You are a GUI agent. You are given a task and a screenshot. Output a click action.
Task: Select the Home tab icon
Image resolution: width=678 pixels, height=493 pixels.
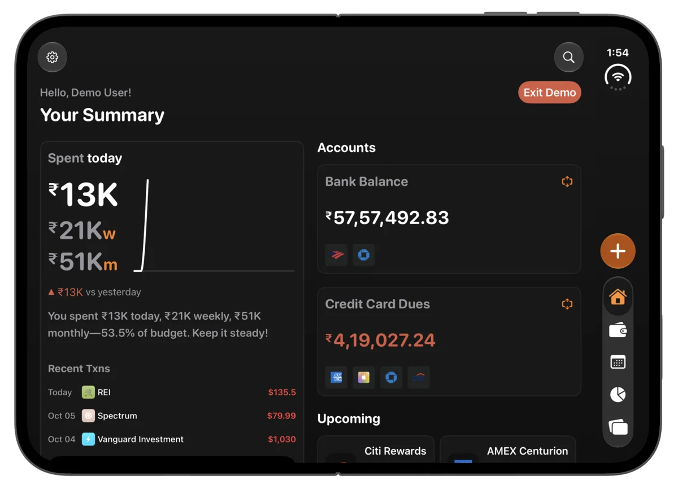pos(618,297)
